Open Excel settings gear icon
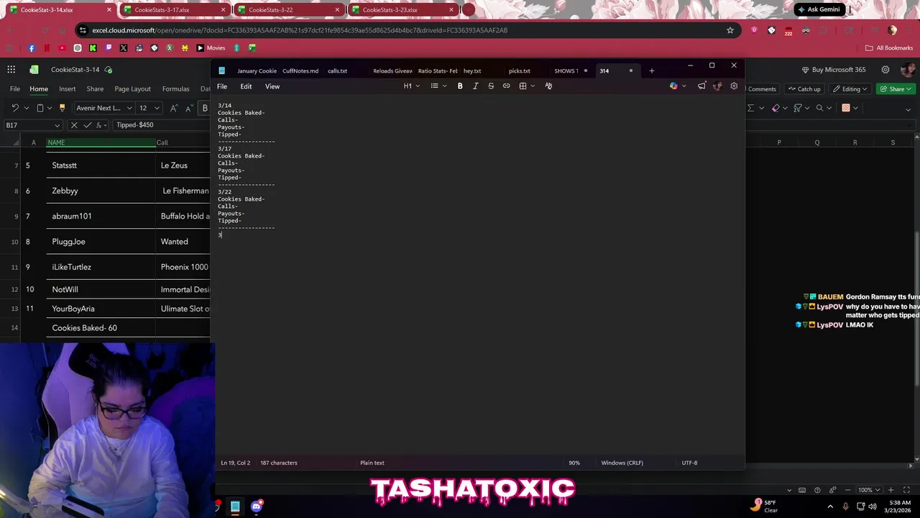Viewport: 920px width, 518px height. 885,70
